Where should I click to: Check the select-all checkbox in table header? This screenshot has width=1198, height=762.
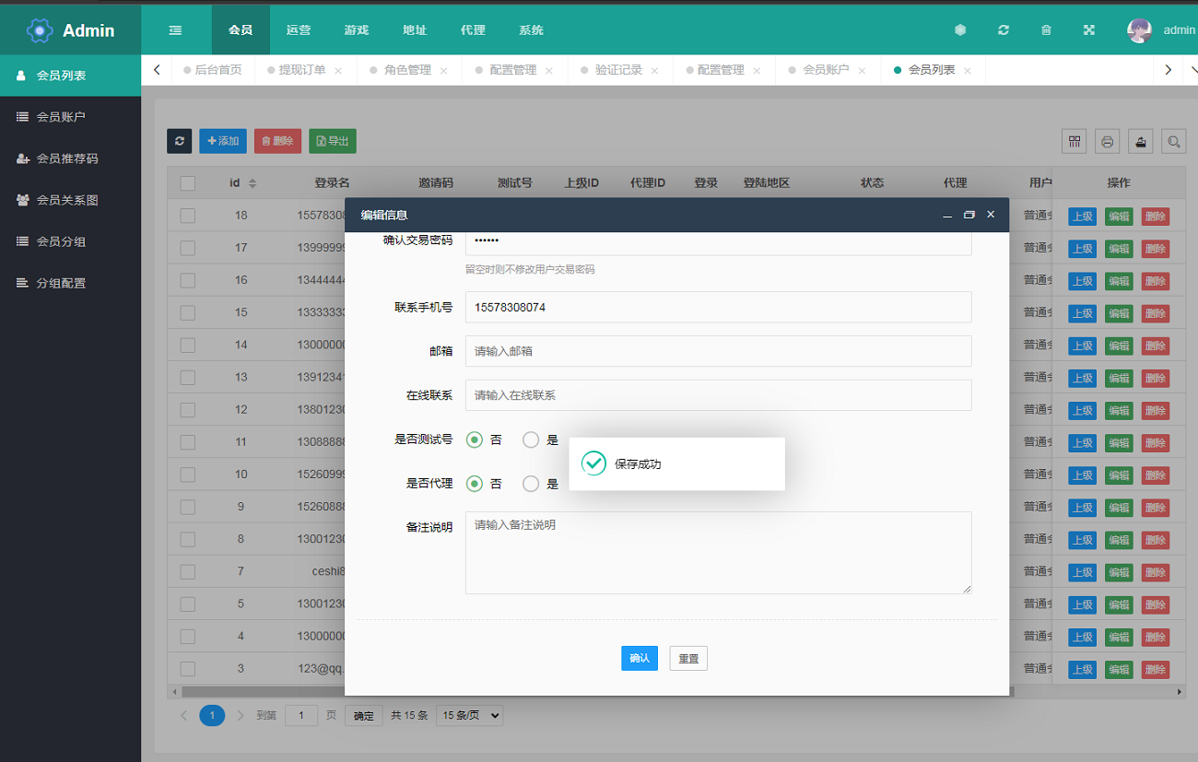pos(188,183)
